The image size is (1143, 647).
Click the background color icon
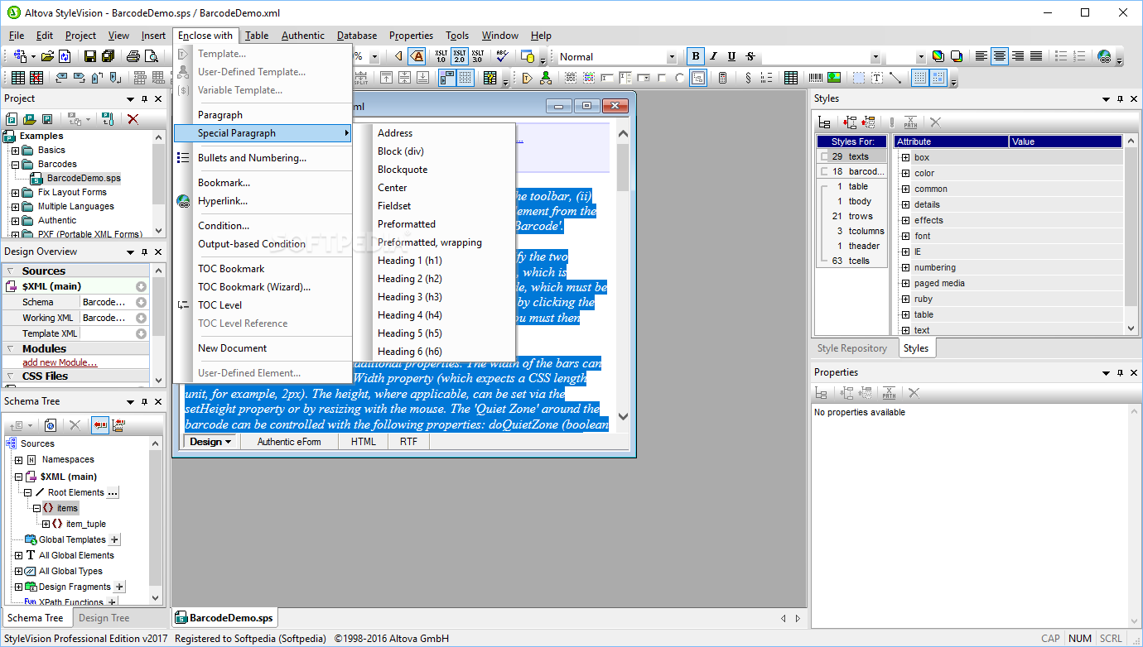(957, 56)
